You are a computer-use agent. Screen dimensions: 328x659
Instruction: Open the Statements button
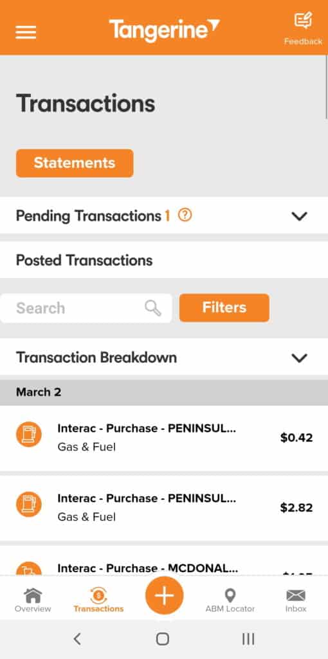point(75,163)
